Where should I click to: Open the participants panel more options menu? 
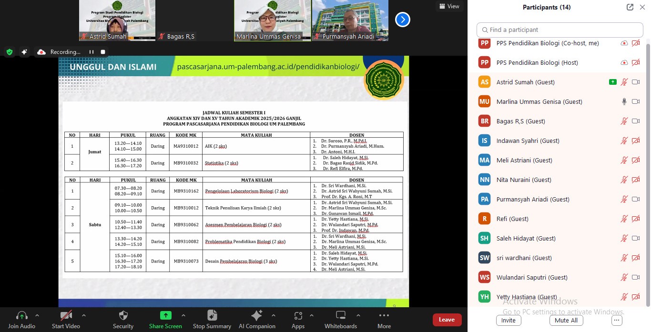coord(617,321)
